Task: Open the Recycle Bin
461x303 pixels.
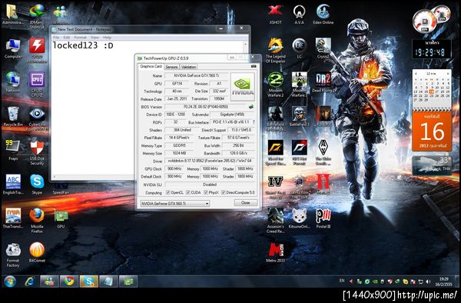Action: [12, 116]
